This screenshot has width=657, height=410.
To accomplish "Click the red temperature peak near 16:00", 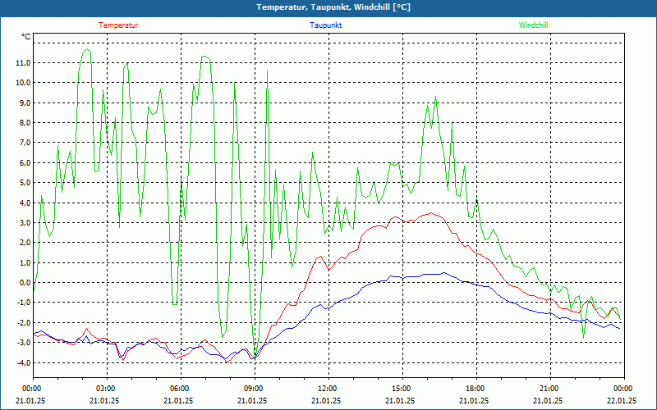I will 431,213.
